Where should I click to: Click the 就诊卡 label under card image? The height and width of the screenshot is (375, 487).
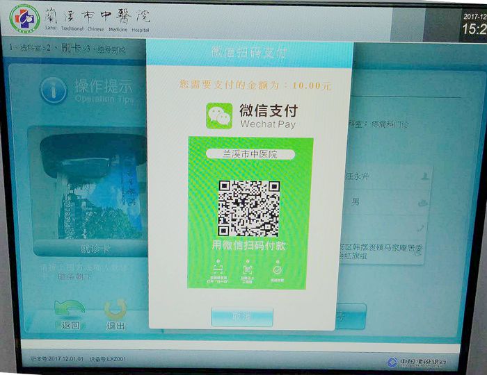(95, 248)
